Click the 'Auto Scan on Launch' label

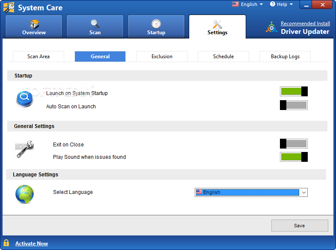[71, 107]
